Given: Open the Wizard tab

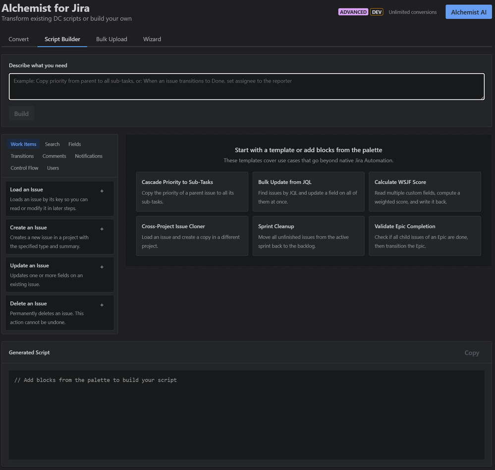Looking at the screenshot, I should (x=152, y=39).
